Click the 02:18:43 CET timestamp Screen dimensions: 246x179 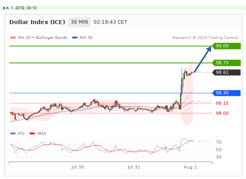[110, 22]
